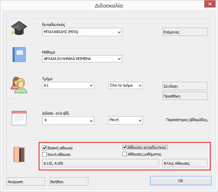
Task: Enable the Κοινή αίθουσα checkbox
Action: coord(45,154)
